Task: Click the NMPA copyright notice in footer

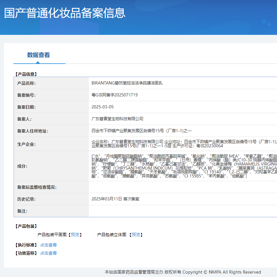Action: coord(182,272)
